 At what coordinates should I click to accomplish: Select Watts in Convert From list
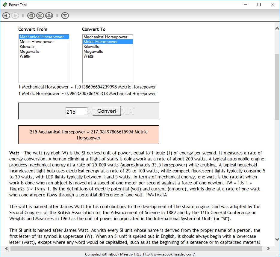pos(44,56)
